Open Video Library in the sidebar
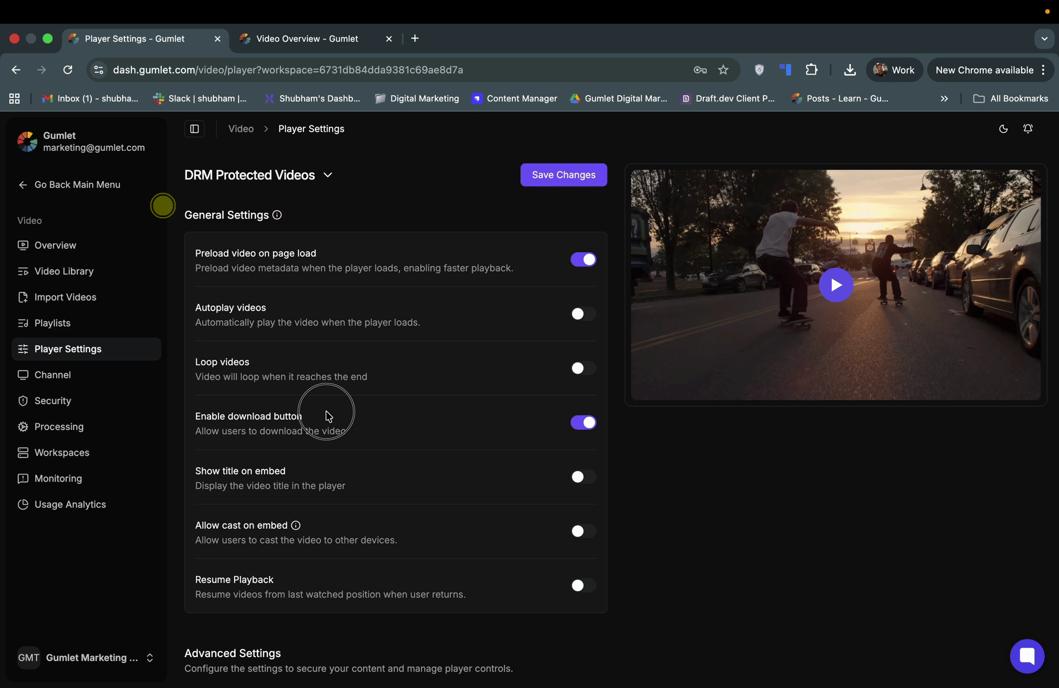The width and height of the screenshot is (1059, 688). [64, 271]
